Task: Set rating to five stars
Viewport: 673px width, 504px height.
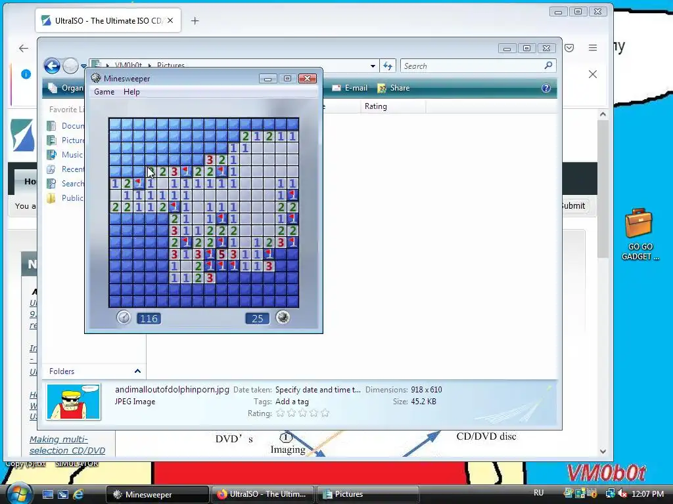Action: coord(325,413)
